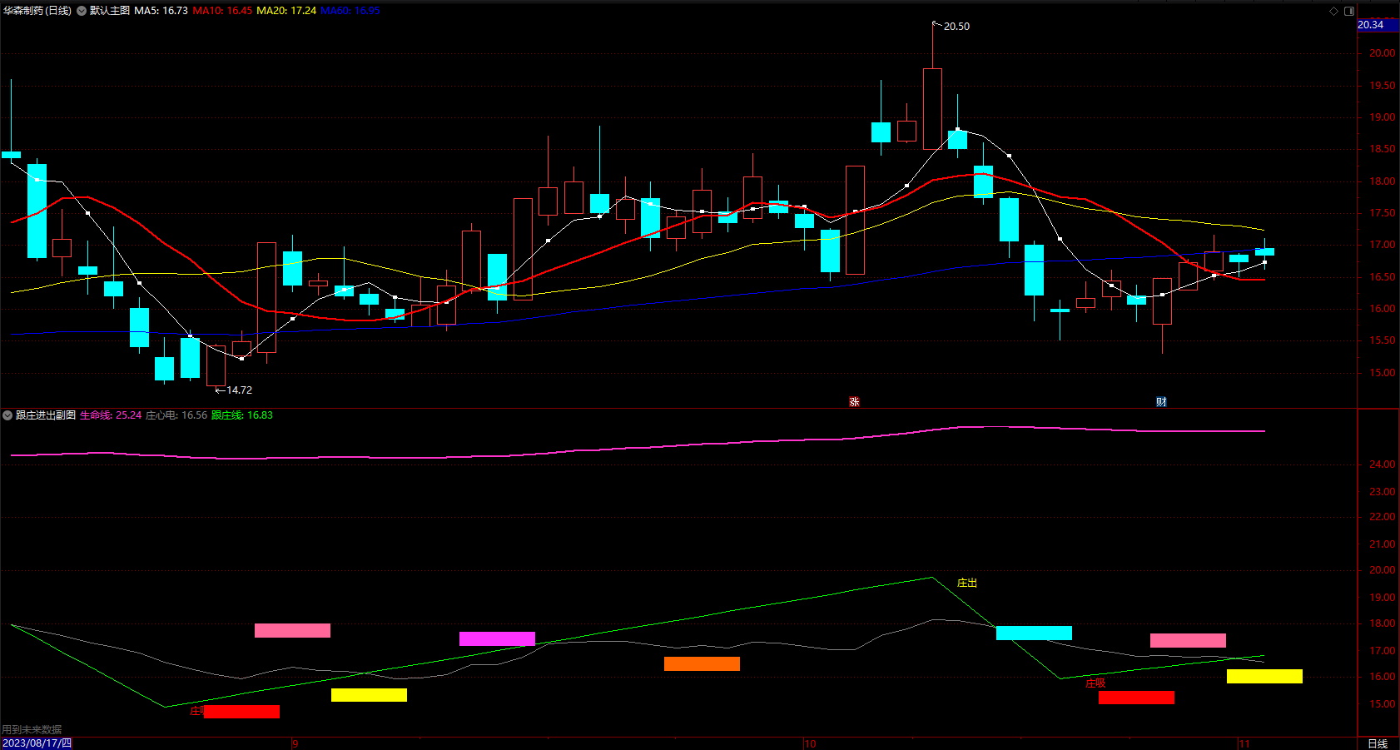Click the red 庄吸 signal label near November
Viewport: 1400px width, 750px height.
(x=1095, y=683)
